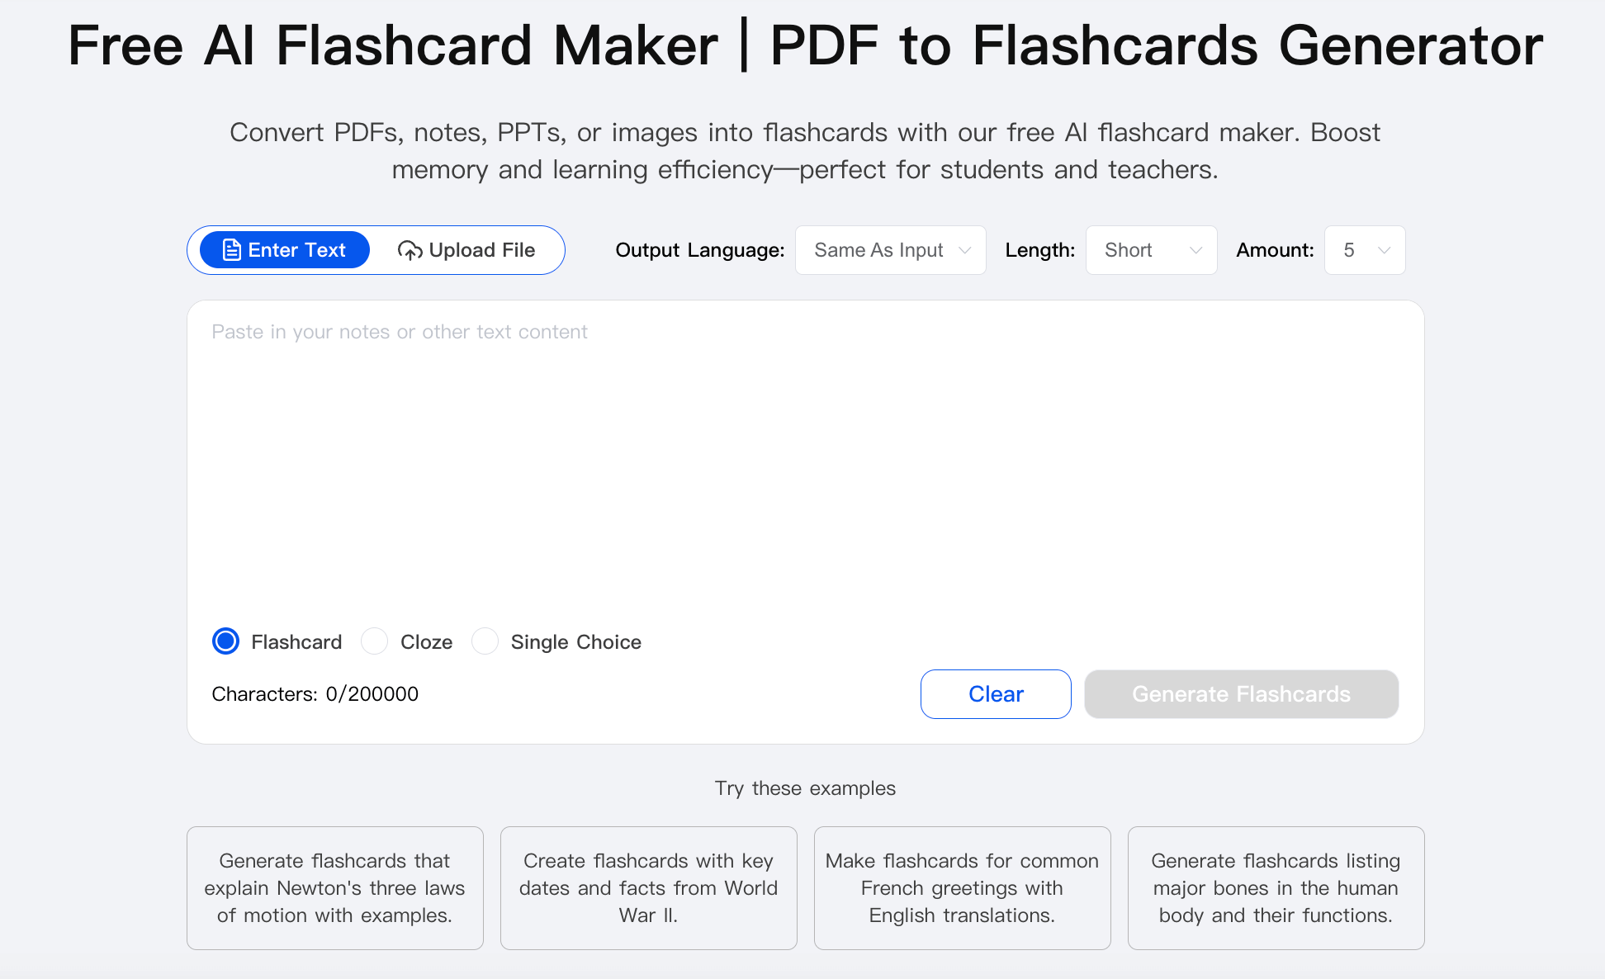The image size is (1605, 979).
Task: Expand the Length selector set to Short
Action: pos(1151,250)
